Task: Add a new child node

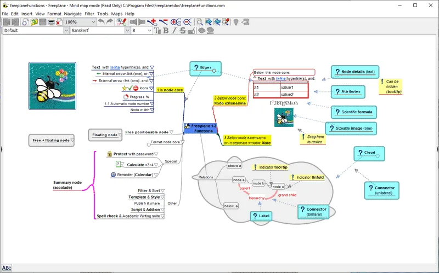Action: 153,22
